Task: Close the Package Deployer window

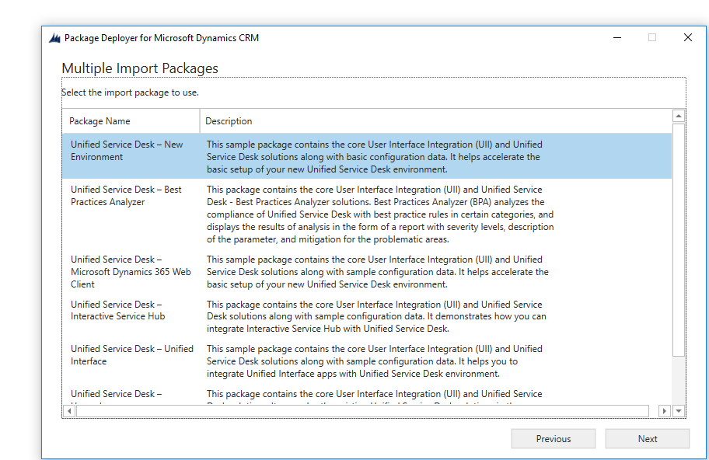Action: click(688, 37)
